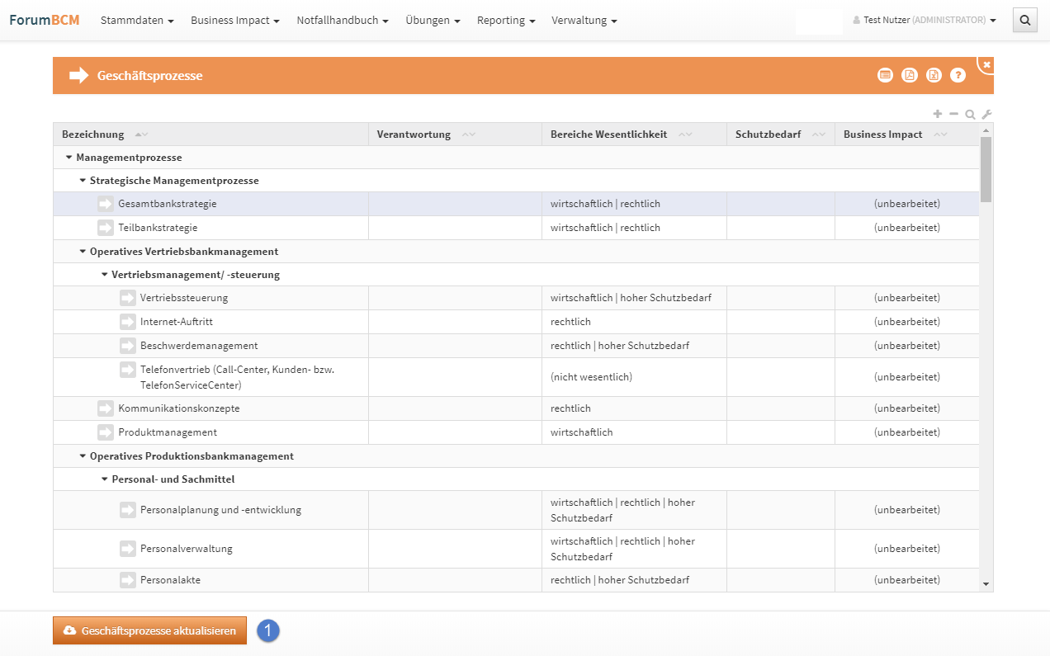Viewport: 1050px width, 656px height.
Task: Click the table's vertical scrollbar down arrow
Action: point(986,584)
